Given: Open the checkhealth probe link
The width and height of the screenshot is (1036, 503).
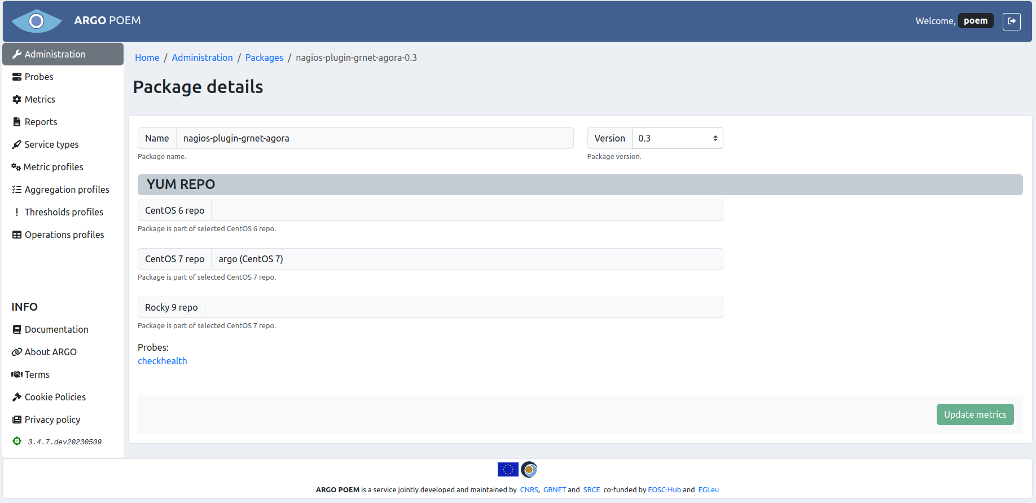Looking at the screenshot, I should coord(162,361).
